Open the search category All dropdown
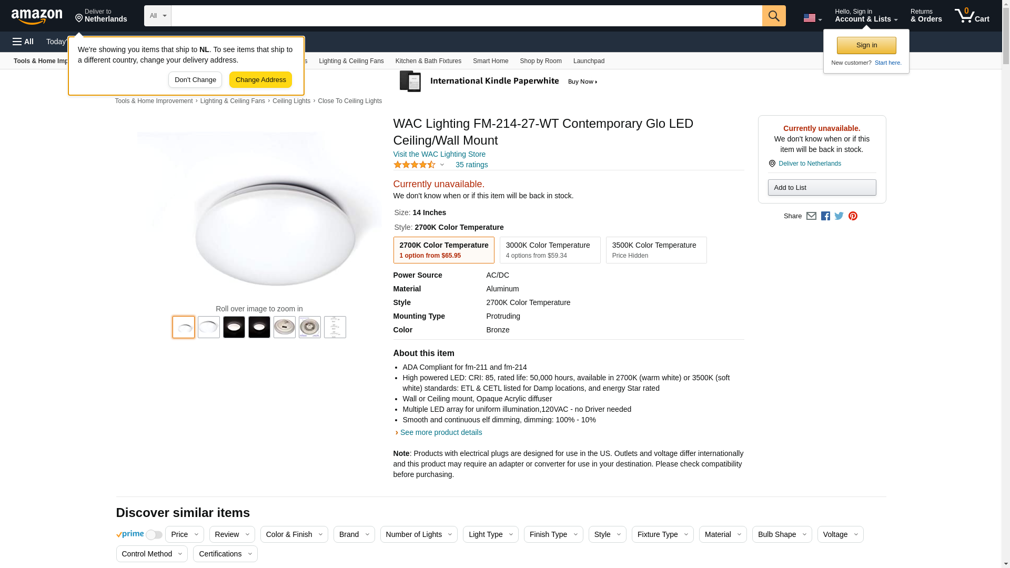 (157, 16)
